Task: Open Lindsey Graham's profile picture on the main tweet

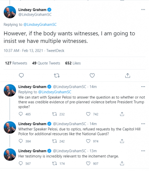Action: (x=10, y=12)
